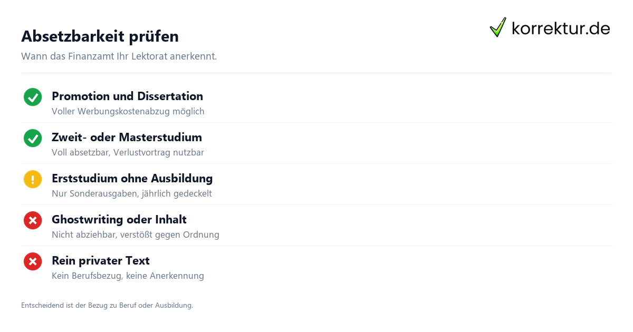Click the red X icon beside Ghostwriting

pyautogui.click(x=33, y=220)
